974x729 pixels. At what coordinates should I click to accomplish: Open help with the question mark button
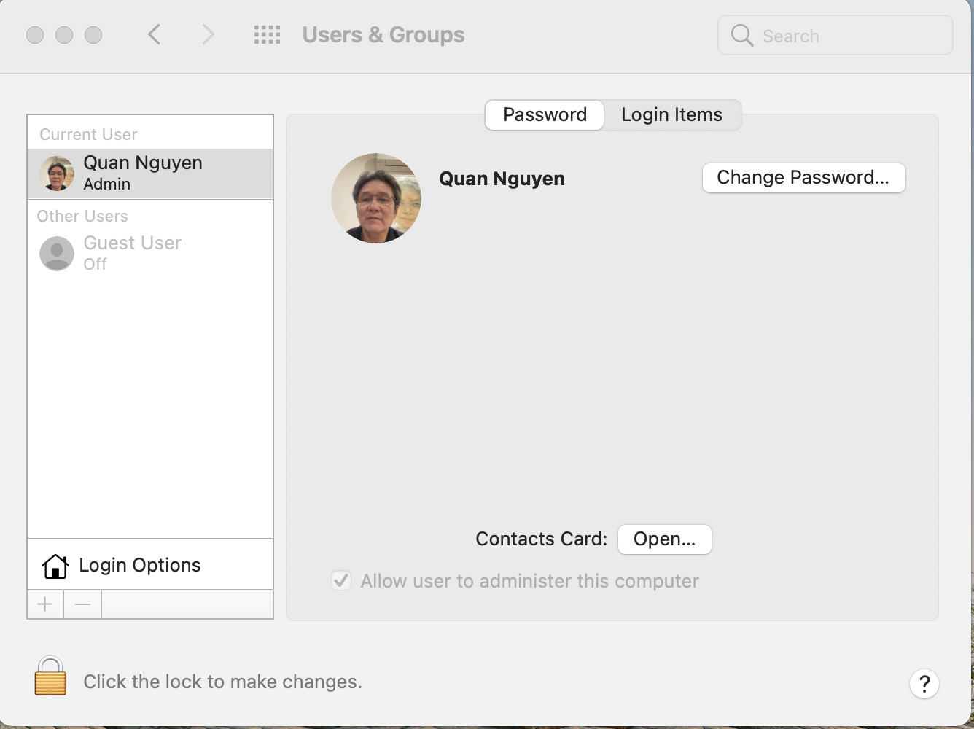pos(924,684)
